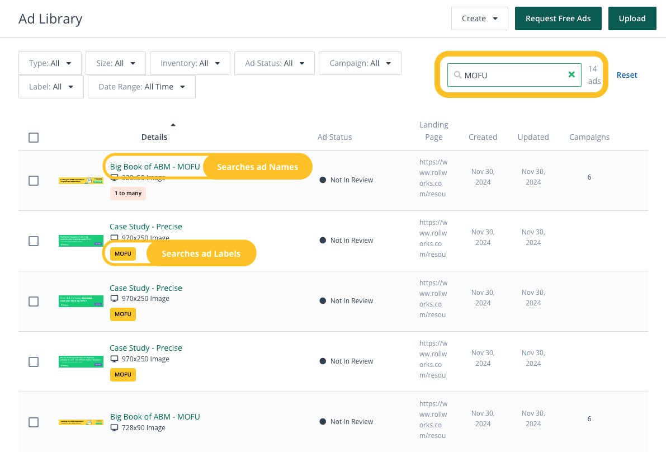Image resolution: width=666 pixels, height=452 pixels.
Task: Toggle the select-all checkbox in table header
Action: pos(34,138)
